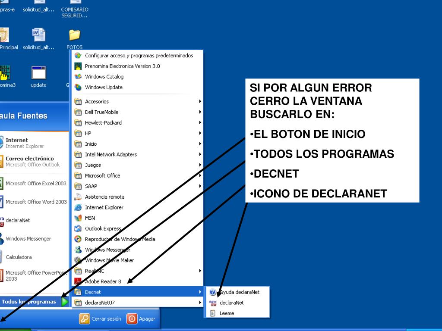Open the Microsoft Office program group
Screen dimensions: 442x331
tap(138, 176)
